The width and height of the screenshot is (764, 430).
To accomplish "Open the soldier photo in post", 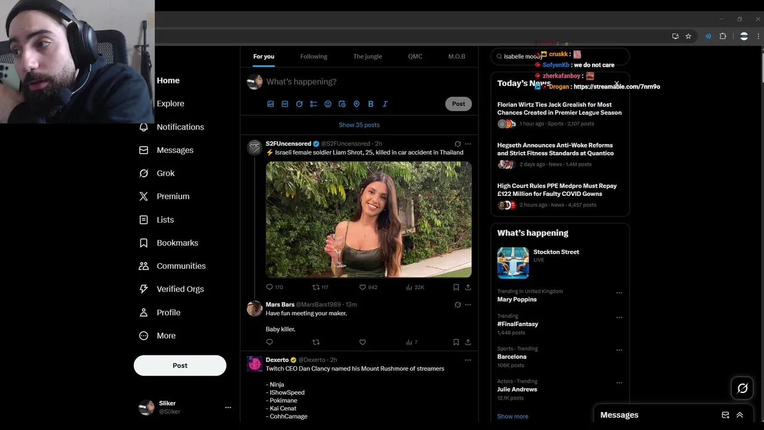I will click(369, 219).
